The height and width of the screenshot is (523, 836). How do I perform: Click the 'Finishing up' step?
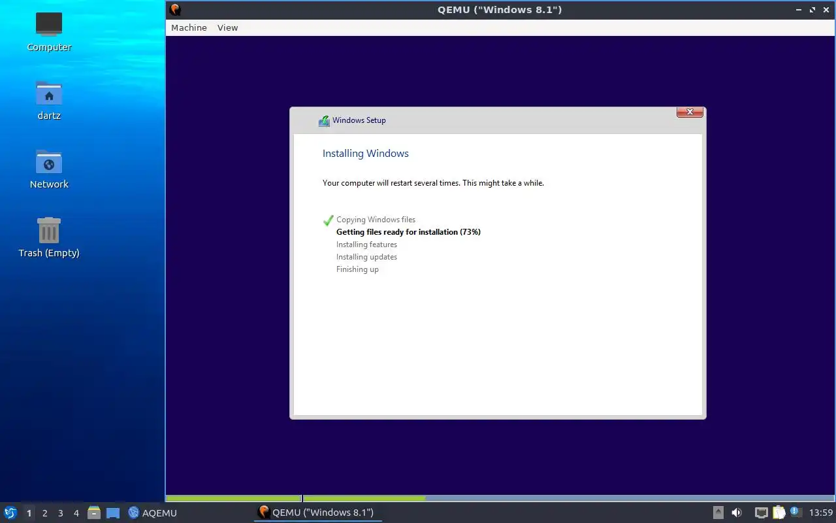(x=357, y=269)
